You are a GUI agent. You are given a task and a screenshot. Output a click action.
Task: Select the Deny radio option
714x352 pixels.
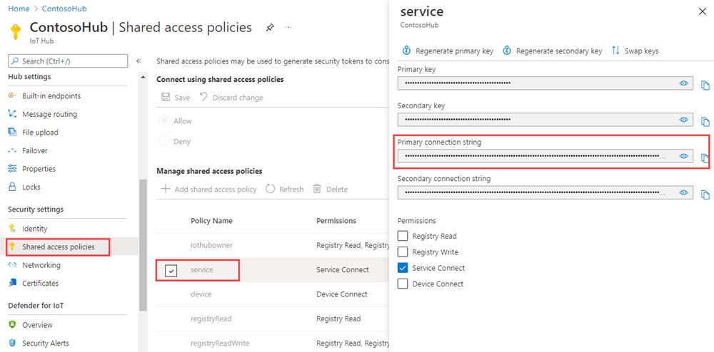tap(165, 141)
